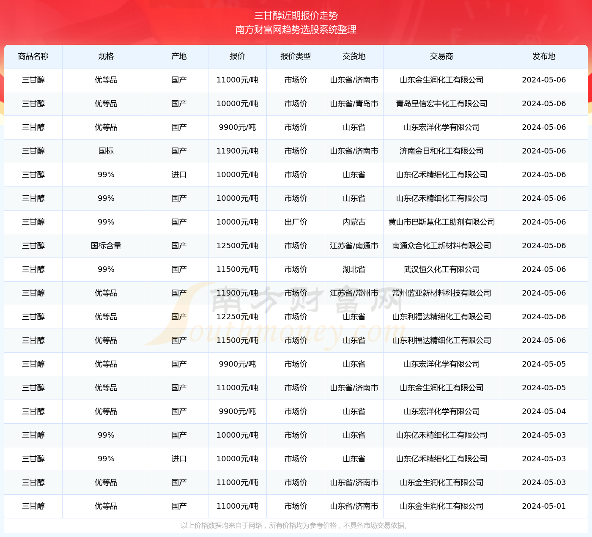This screenshot has width=592, height=537.
Task: Click 11500元/吨 in the 武汉恒久化工 row
Action: 237,269
